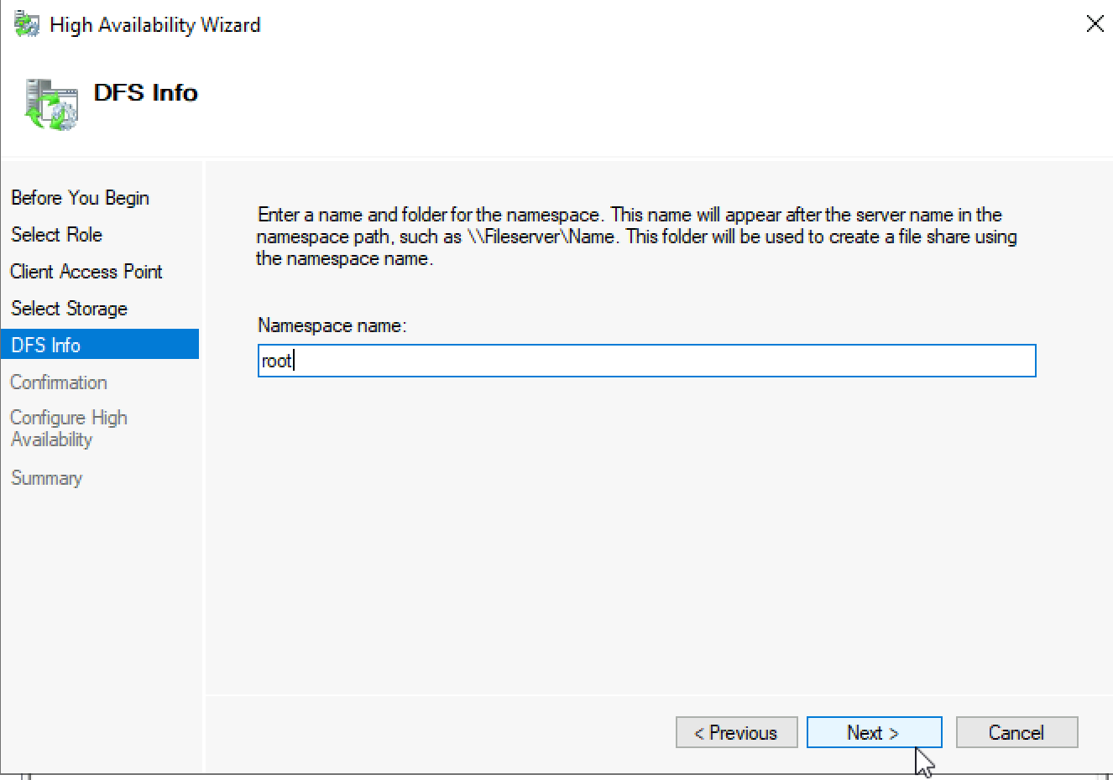Click the Confirmation step in sidebar
Viewport: 1113px width, 780px height.
(x=59, y=382)
